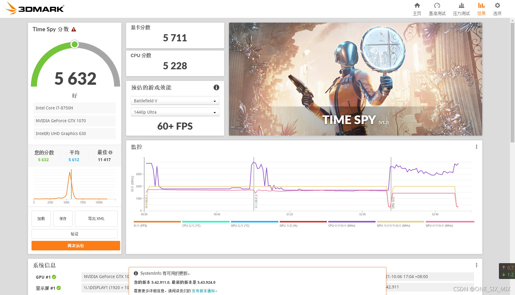Image resolution: width=515 pixels, height=295 pixels.
Task: Open the Battlefield V game dropdown
Action: click(x=175, y=101)
